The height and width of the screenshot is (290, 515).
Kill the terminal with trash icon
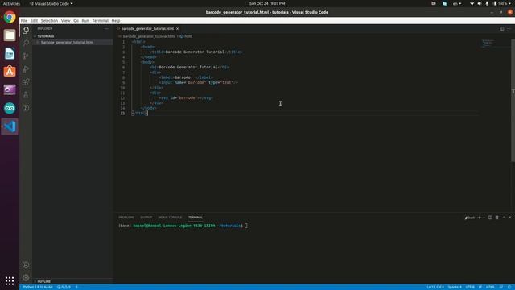click(x=497, y=217)
